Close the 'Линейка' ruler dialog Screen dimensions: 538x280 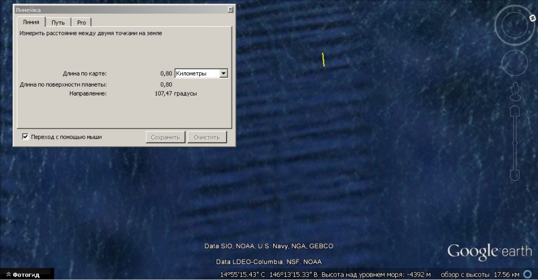pyautogui.click(x=230, y=10)
